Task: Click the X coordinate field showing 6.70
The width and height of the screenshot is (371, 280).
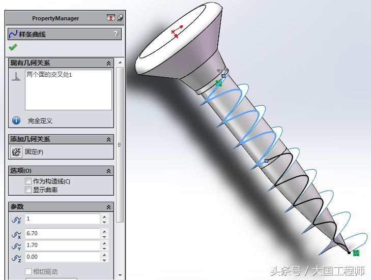Action: click(x=63, y=233)
